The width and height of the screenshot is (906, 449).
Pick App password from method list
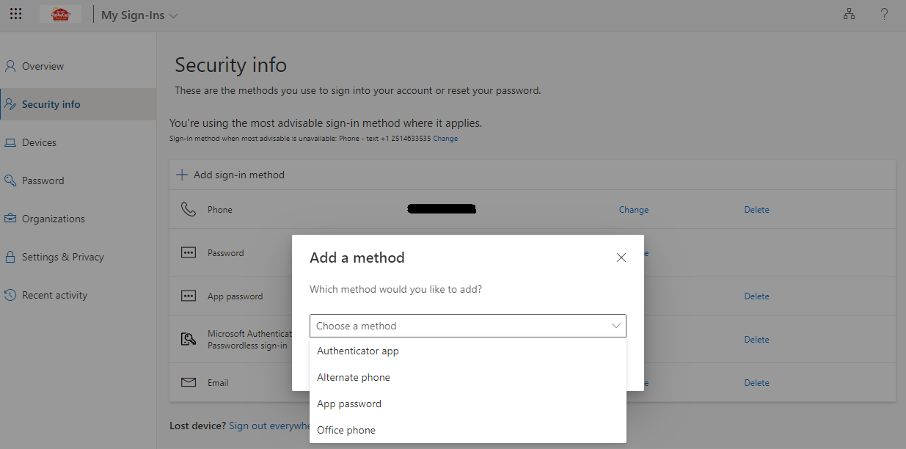349,404
